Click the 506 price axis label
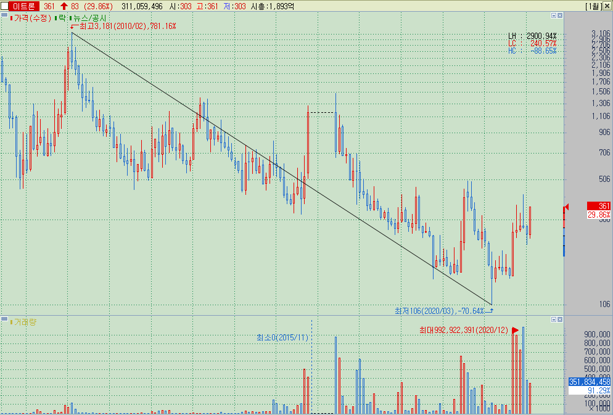The image size is (613, 415). point(604,179)
